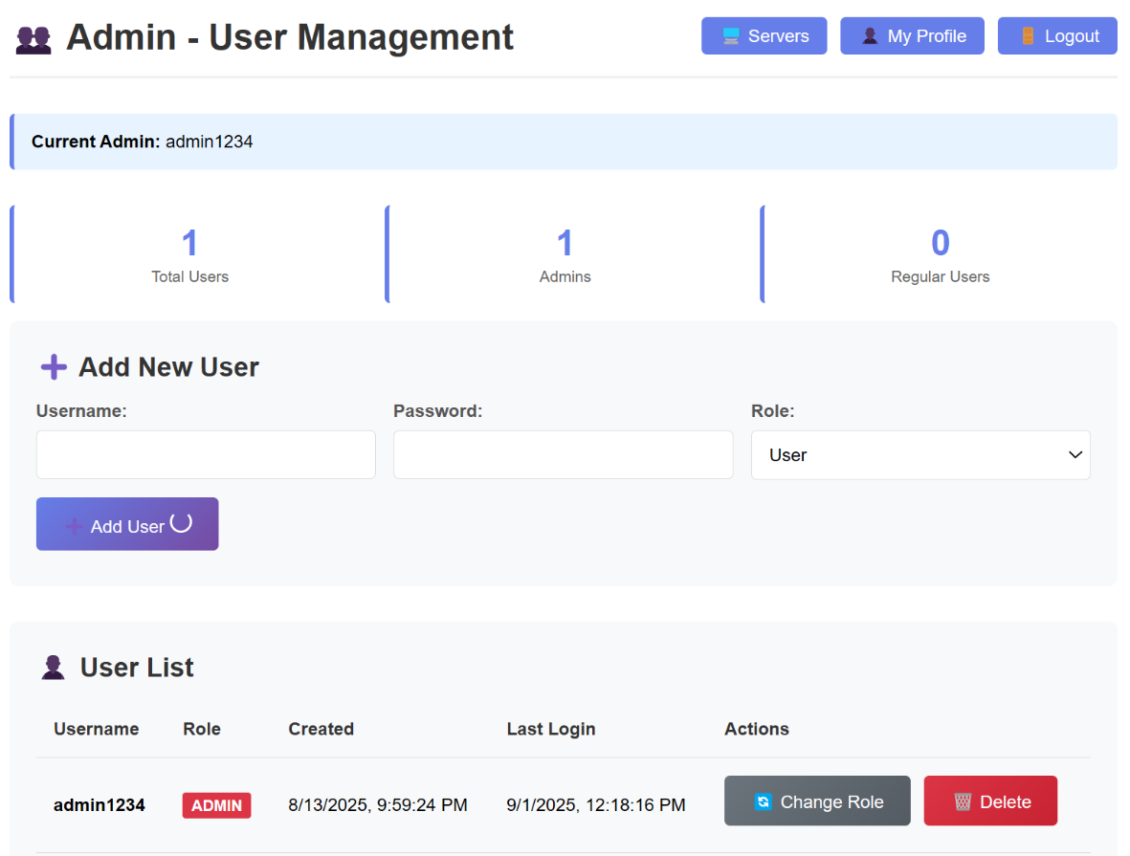Click the users icon beside the page title
Image resolution: width=1130 pixels, height=856 pixels.
33,39
